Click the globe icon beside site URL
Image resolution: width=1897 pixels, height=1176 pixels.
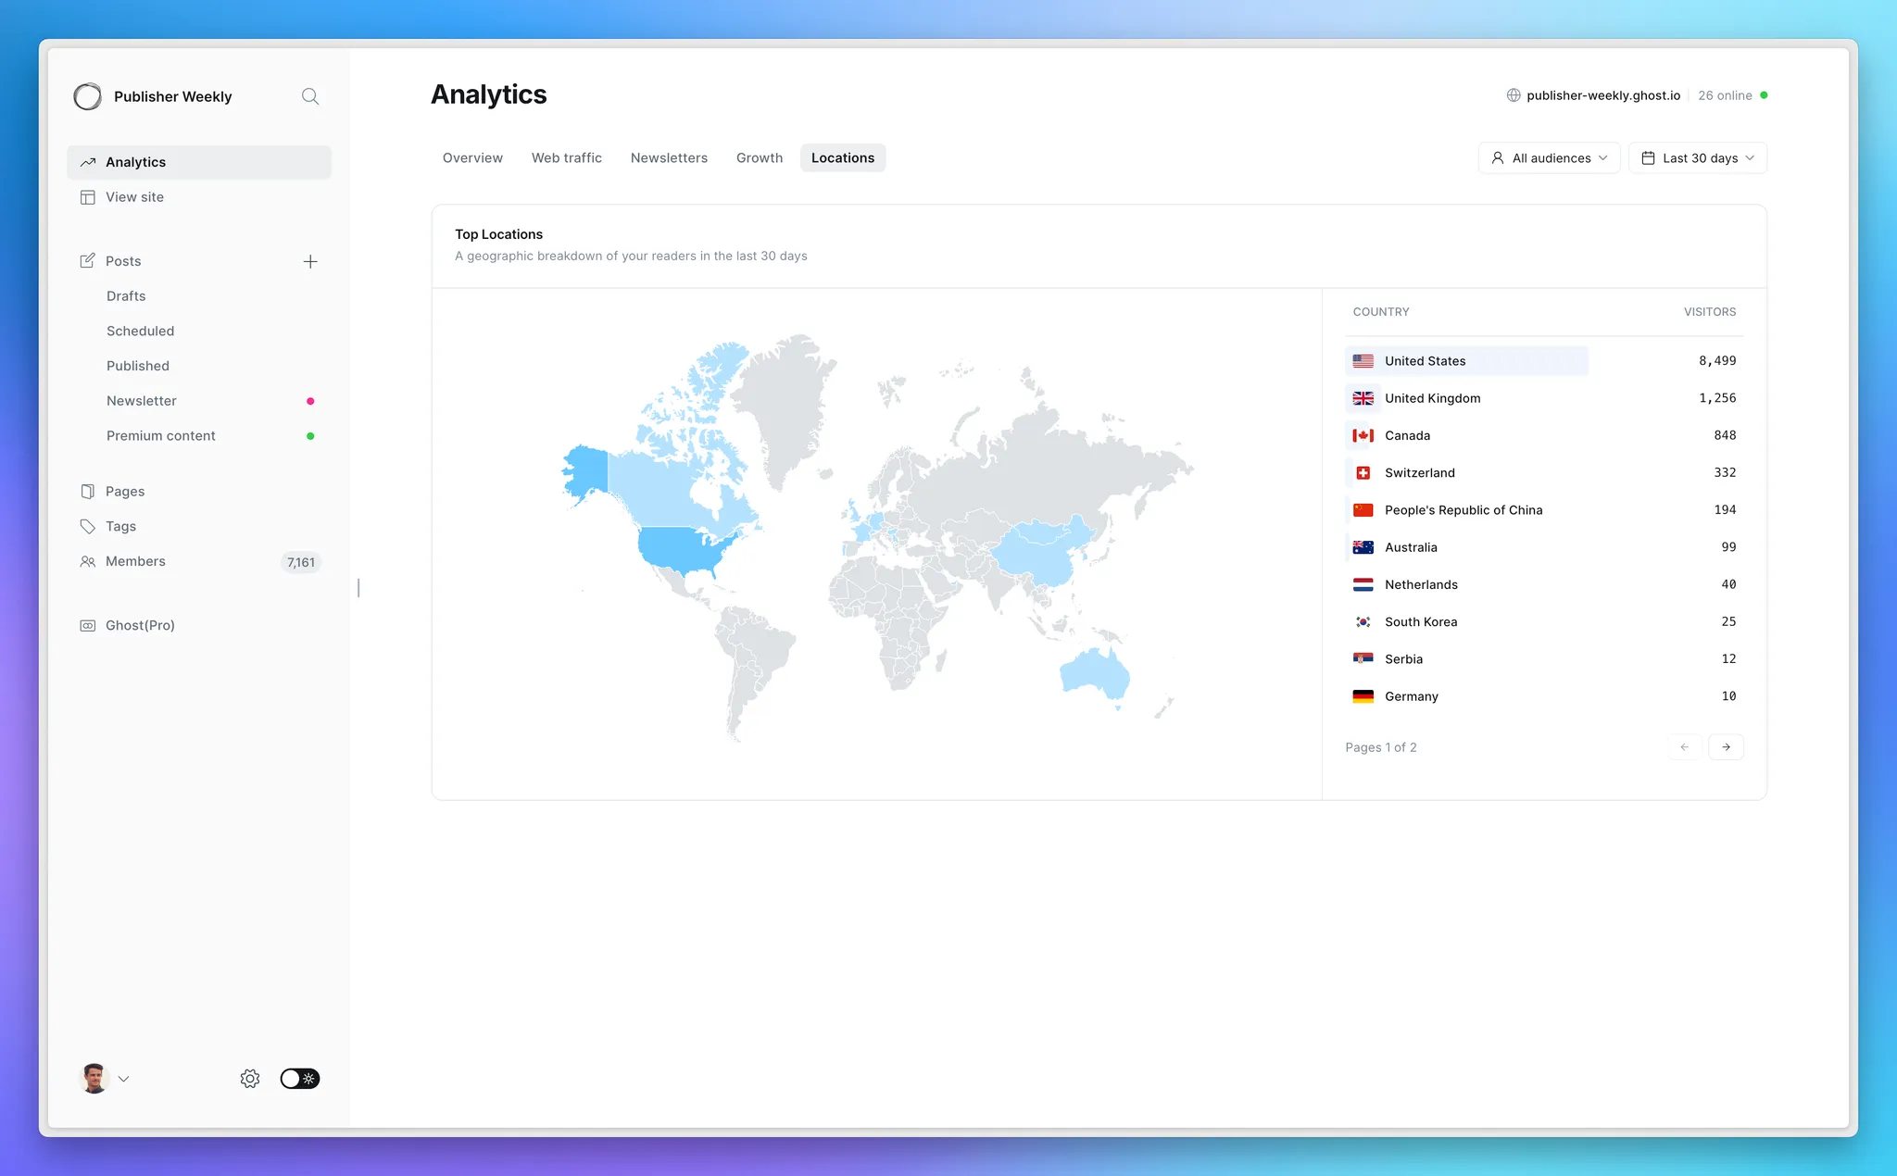[1514, 95]
